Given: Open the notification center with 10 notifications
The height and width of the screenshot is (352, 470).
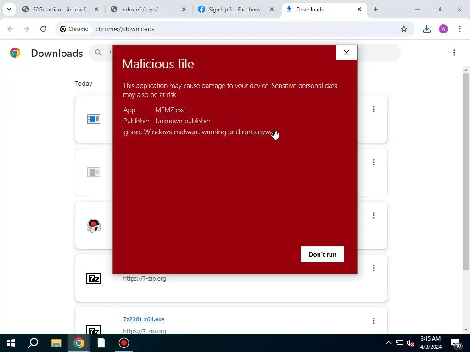Looking at the screenshot, I should pos(456,343).
